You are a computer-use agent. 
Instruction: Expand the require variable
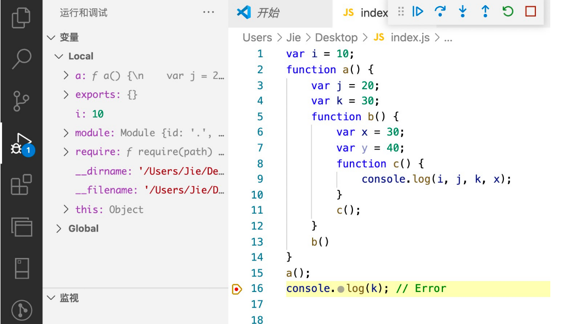[x=66, y=152]
